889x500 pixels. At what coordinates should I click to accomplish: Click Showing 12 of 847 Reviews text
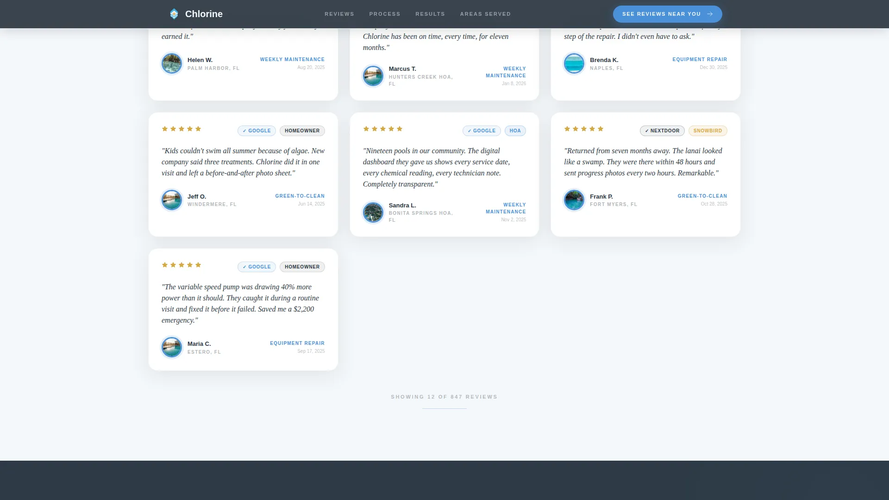tap(444, 397)
